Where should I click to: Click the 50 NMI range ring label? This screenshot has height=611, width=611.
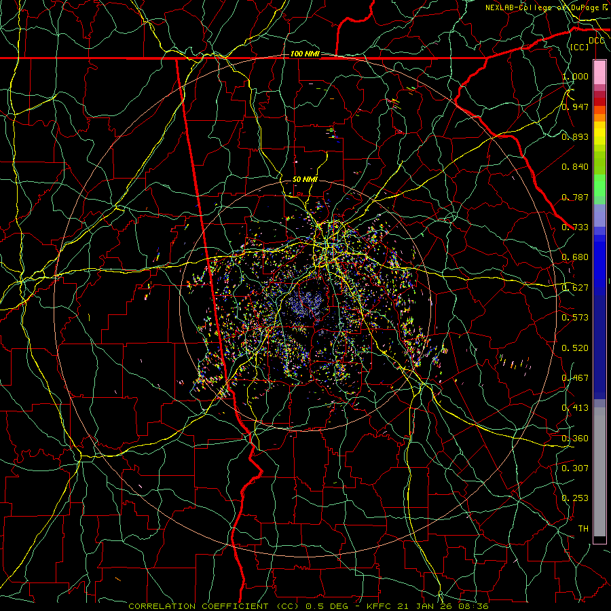[x=305, y=179]
